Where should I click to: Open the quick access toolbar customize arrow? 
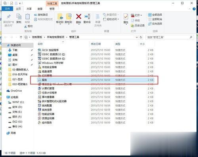pos(20,3)
